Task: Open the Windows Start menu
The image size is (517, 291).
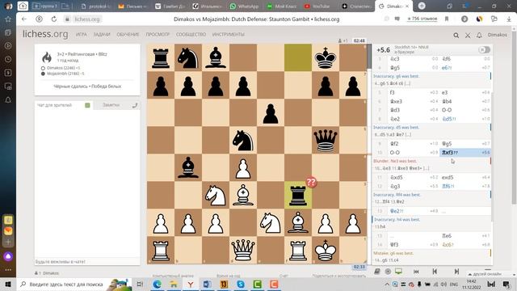Action: coord(8,284)
